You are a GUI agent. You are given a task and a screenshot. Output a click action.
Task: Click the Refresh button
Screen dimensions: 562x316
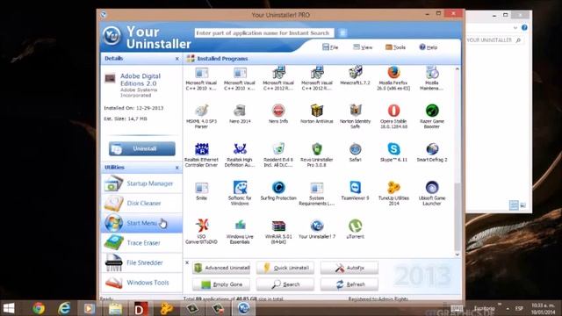tap(349, 284)
